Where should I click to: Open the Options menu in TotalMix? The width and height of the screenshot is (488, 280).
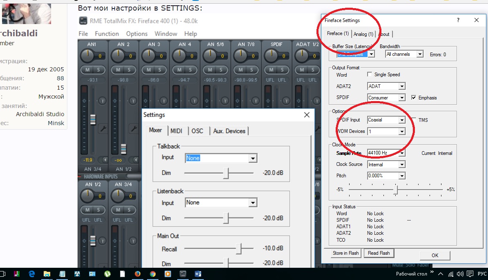tap(137, 33)
